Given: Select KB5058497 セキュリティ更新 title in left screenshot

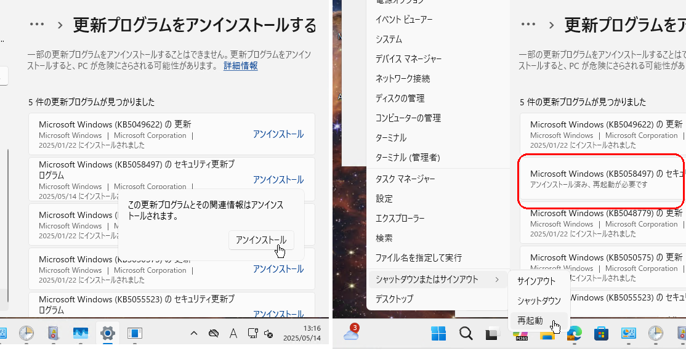Looking at the screenshot, I should pos(137,170).
